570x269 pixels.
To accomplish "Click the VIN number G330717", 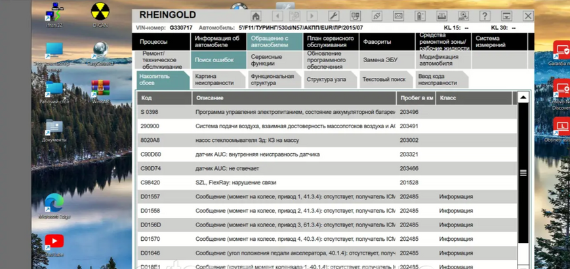I will pos(180,27).
